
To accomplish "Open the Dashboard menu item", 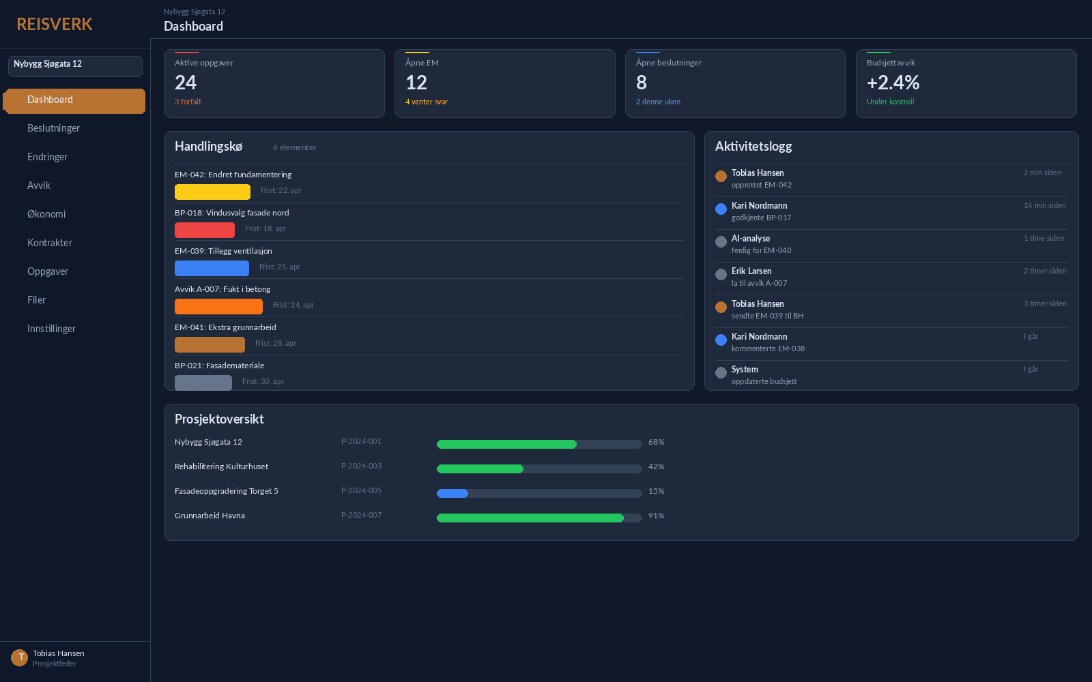I will pyautogui.click(x=74, y=100).
